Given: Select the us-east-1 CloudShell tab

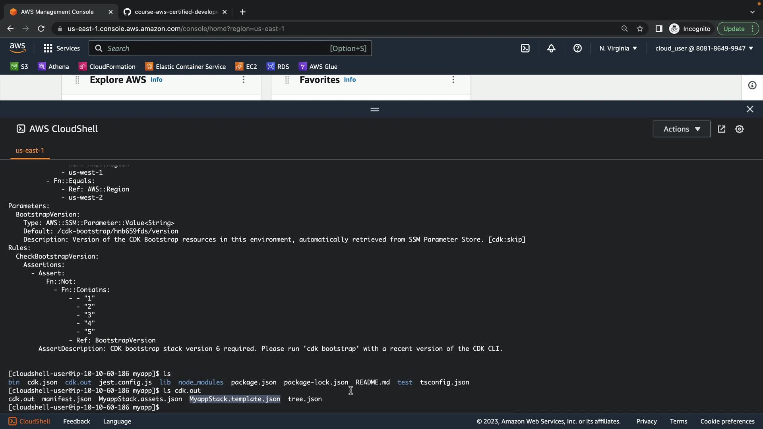Looking at the screenshot, I should pos(30,151).
